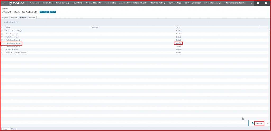The width and height of the screenshot is (271, 131).
Task: Check the Cleartext Password Trigger row
Action: (2, 31)
